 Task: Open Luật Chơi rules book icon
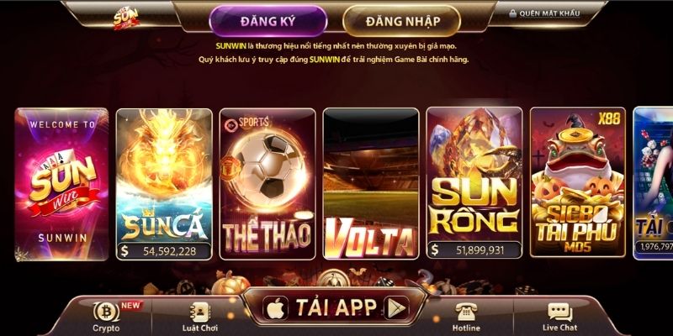point(199,312)
